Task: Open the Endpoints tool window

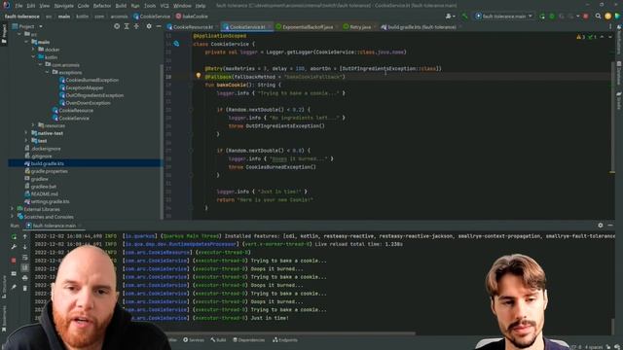Action: coord(285,340)
